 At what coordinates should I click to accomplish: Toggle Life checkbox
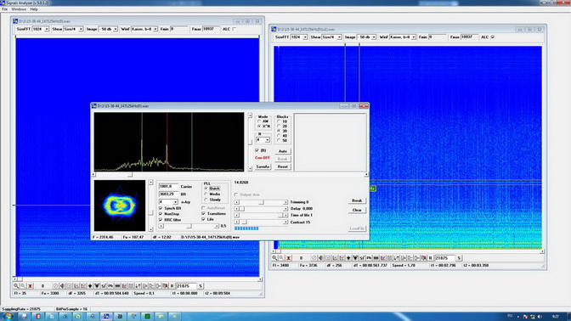pyautogui.click(x=204, y=219)
